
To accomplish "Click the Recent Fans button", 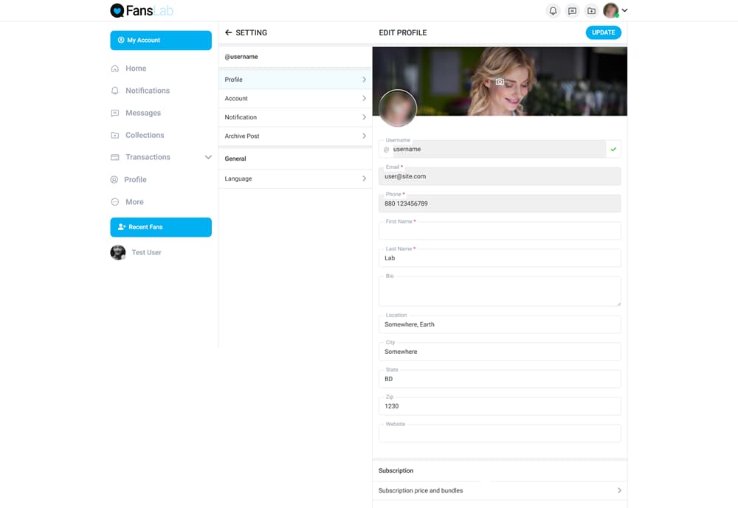I will pyautogui.click(x=161, y=227).
